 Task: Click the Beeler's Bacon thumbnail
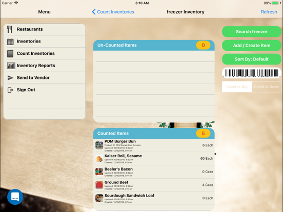coord(99,172)
